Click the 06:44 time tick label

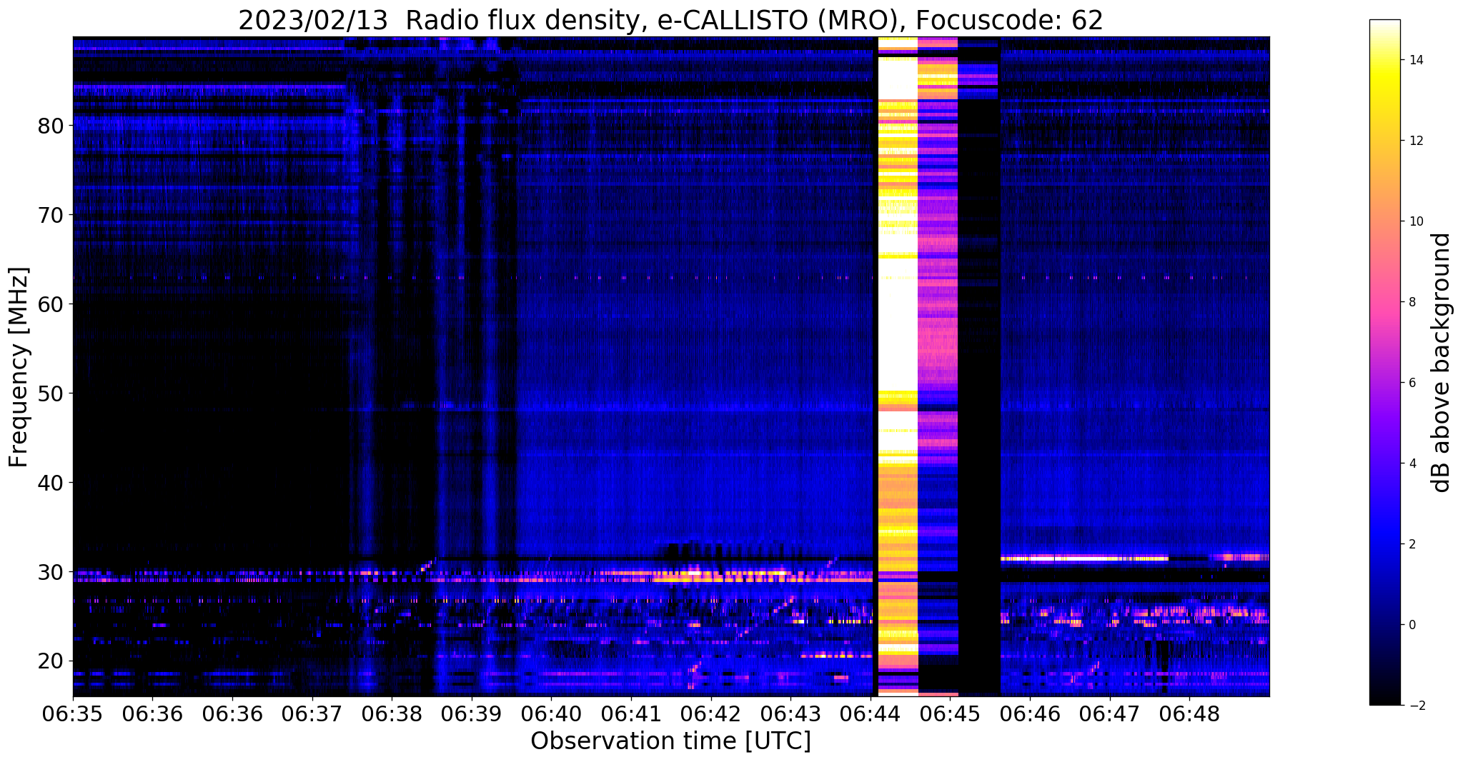pos(871,713)
